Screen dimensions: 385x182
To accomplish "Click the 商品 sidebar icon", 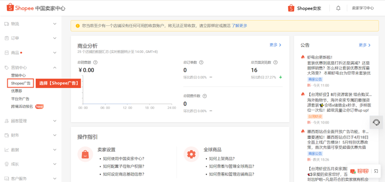I will click(x=7, y=53).
